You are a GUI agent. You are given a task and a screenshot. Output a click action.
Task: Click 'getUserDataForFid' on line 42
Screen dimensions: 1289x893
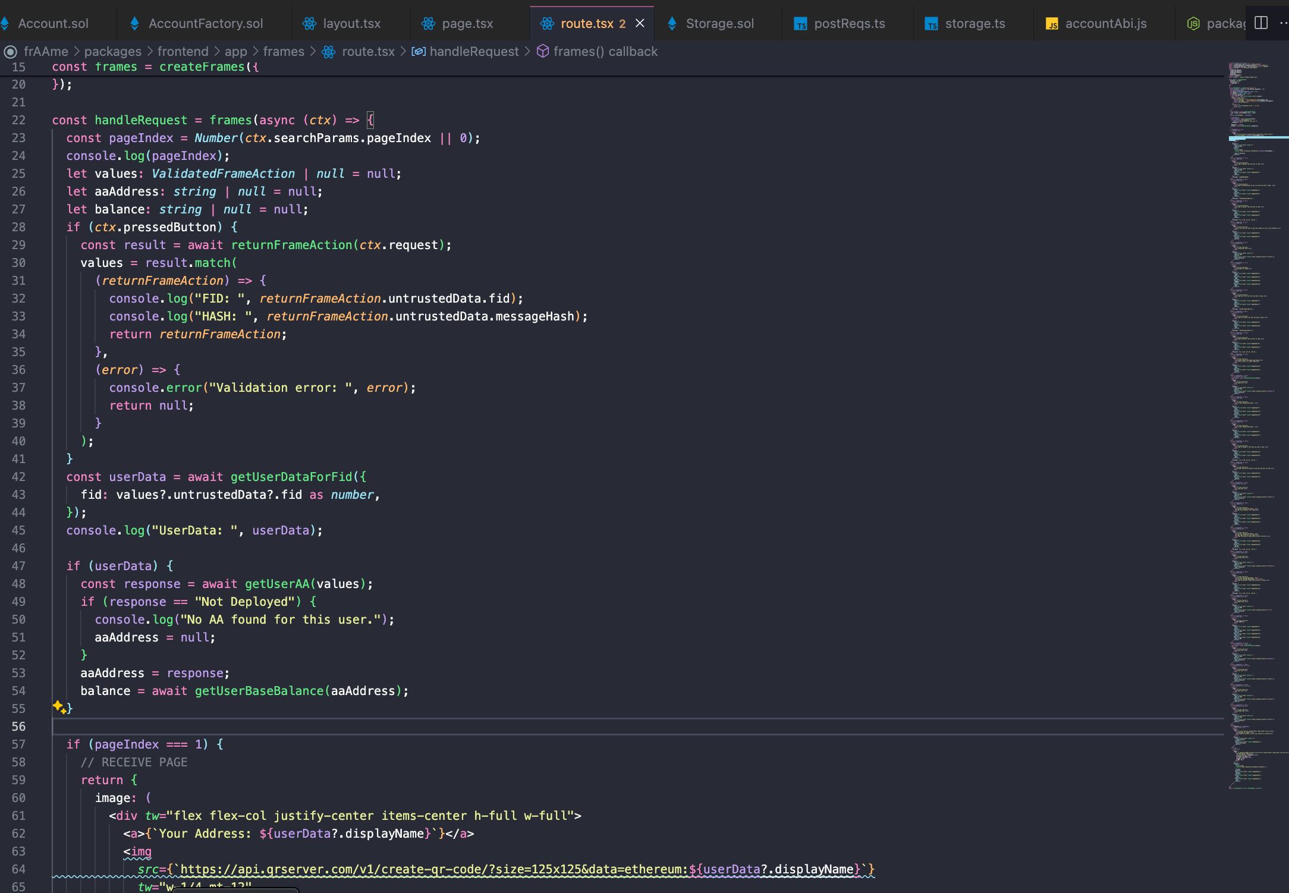pyautogui.click(x=291, y=477)
